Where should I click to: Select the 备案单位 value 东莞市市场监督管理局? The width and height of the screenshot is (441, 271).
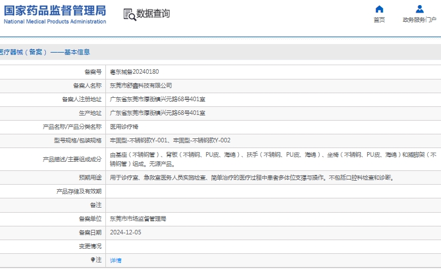click(138, 219)
